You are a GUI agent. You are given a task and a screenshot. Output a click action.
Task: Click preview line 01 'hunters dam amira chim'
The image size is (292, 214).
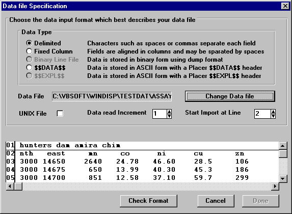tap(70, 145)
